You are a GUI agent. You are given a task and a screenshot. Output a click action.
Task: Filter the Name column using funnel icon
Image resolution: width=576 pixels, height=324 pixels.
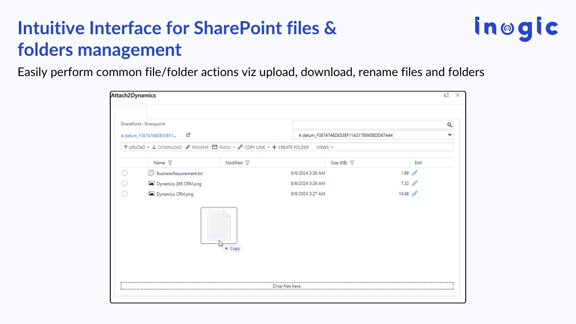click(x=170, y=163)
